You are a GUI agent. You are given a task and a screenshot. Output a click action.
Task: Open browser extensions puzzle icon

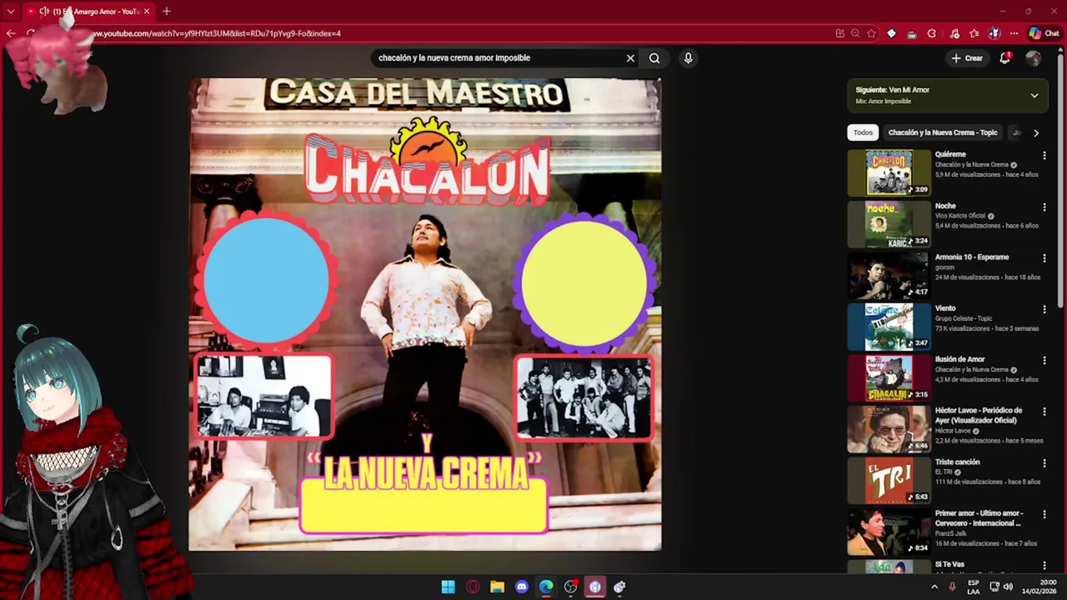pyautogui.click(x=932, y=33)
